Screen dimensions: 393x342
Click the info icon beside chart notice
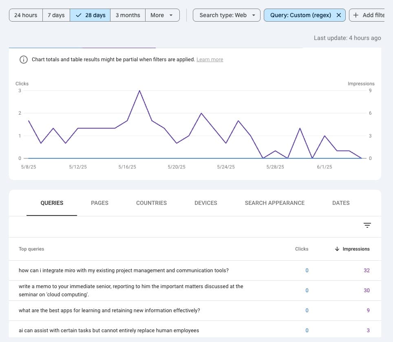(24, 60)
